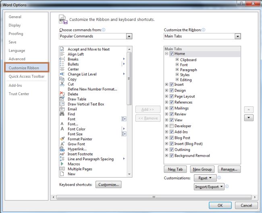Screen dimensions: 262x213
Task: Expand the Paragraph group
Action: [x=177, y=70]
